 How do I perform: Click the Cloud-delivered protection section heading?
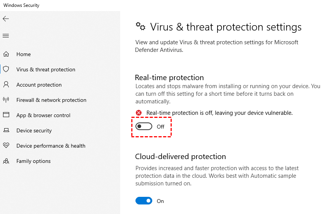[181, 156]
